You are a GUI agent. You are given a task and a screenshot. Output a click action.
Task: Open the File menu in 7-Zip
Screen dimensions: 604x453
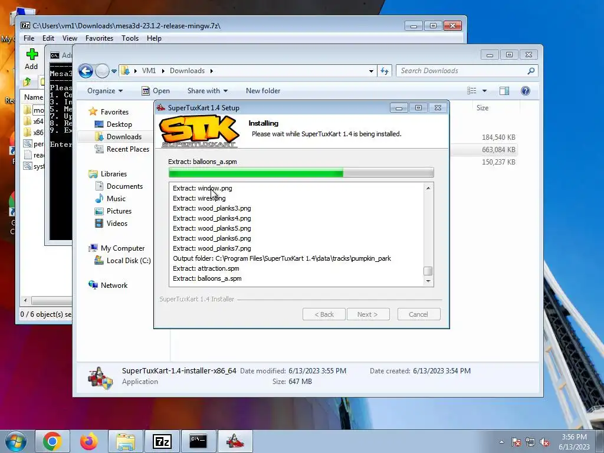pos(29,38)
